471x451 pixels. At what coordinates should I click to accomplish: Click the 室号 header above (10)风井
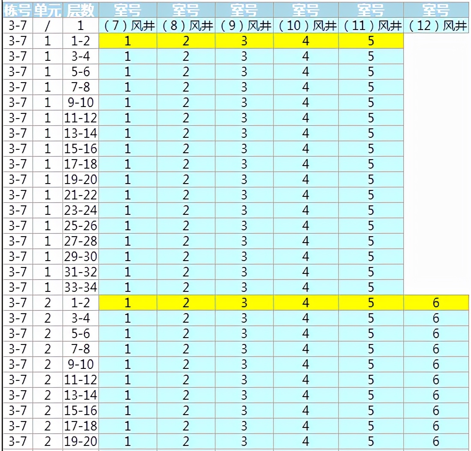click(x=306, y=10)
